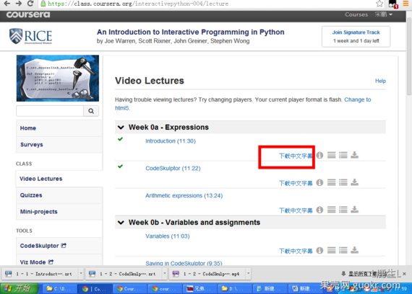Open Viz Mode tool link in sidebar
This screenshot has width=412, height=294.
[59, 260]
